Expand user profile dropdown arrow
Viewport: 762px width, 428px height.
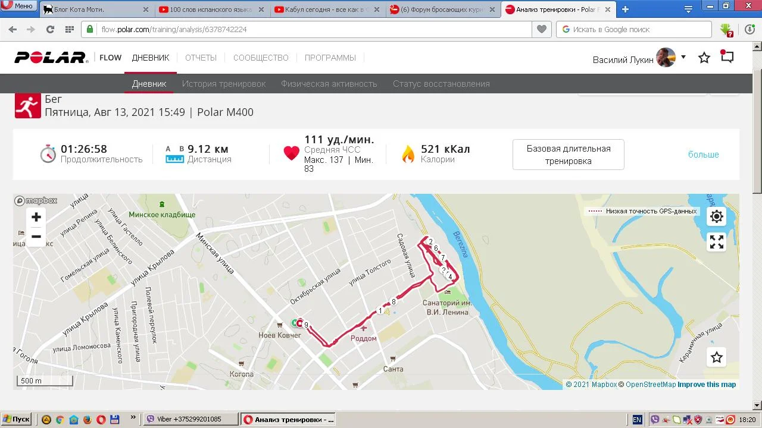(x=683, y=57)
